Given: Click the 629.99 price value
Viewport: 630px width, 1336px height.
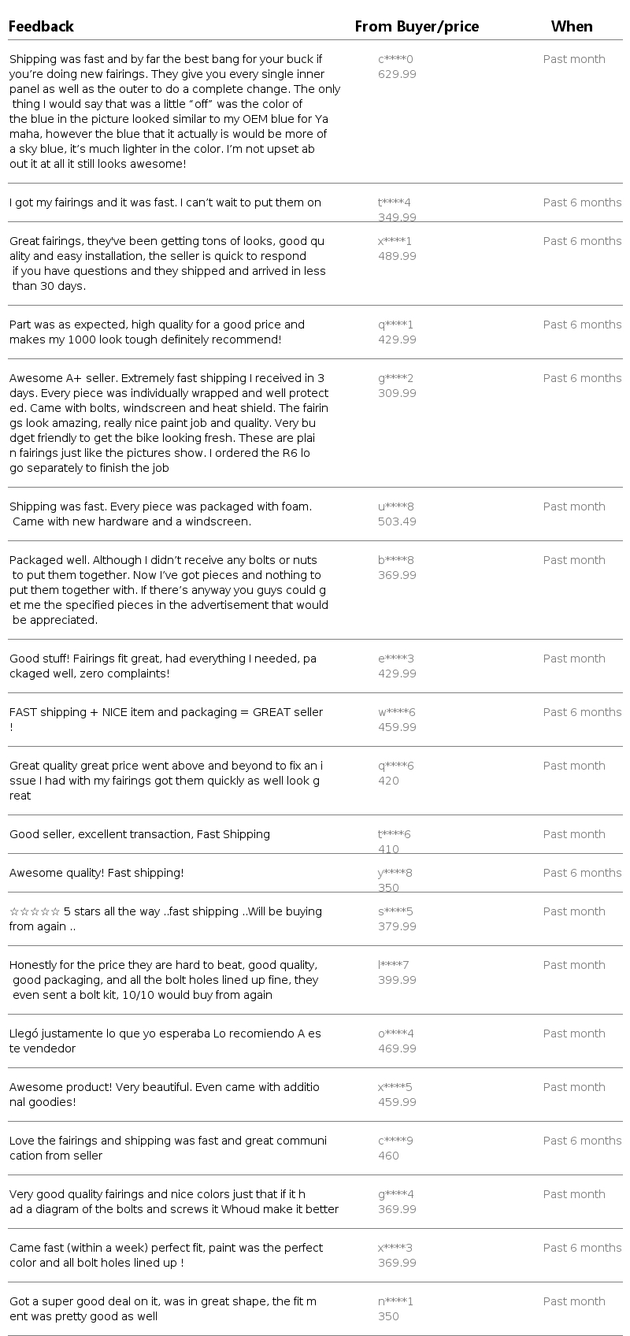Looking at the screenshot, I should (x=397, y=74).
